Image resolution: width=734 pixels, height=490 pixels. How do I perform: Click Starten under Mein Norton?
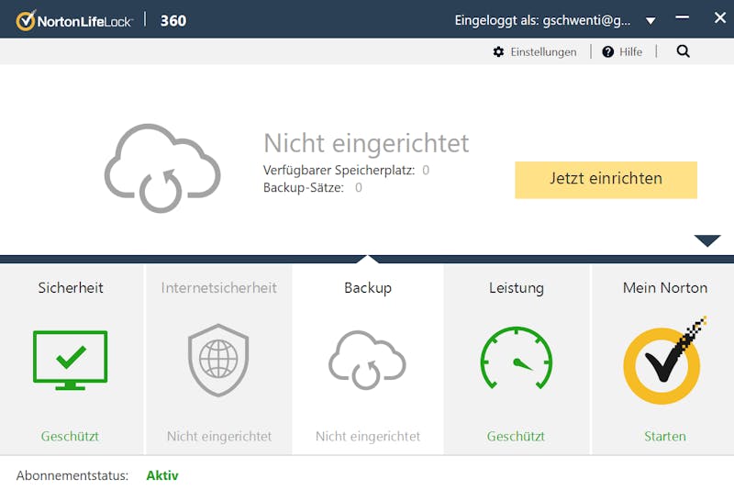(664, 436)
